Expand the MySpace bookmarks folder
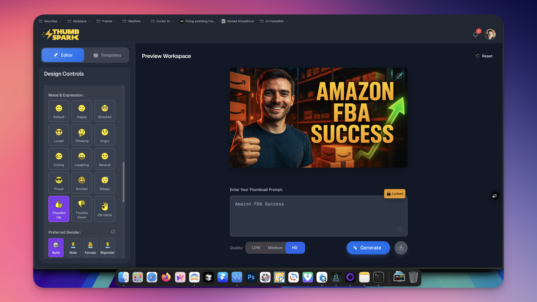The image size is (537, 302). (79, 21)
